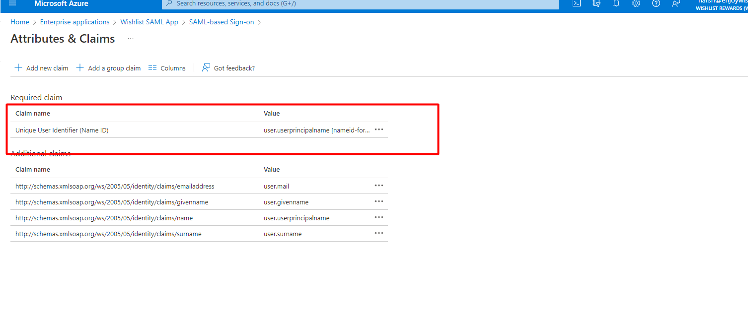Click the Columns button

click(x=167, y=68)
